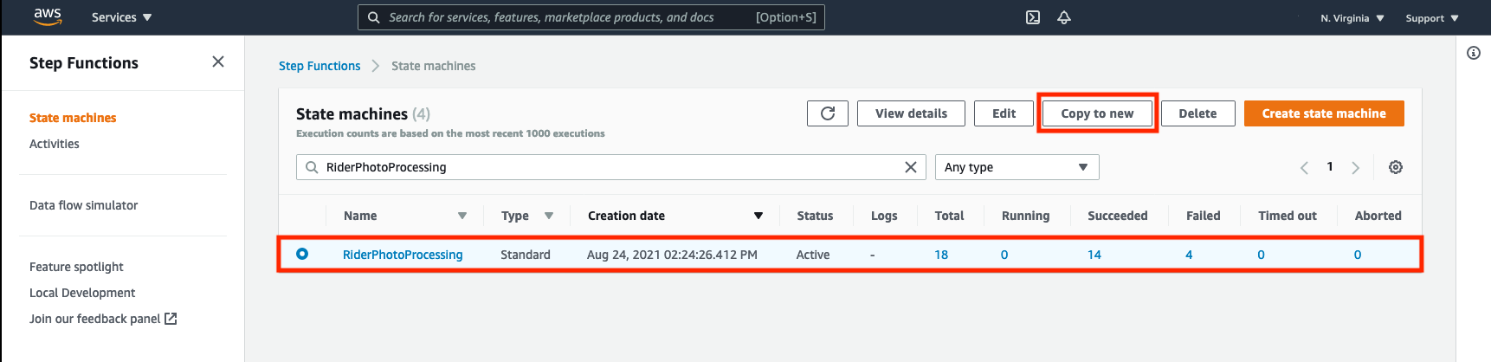Select State machines in sidebar
Screen dimensions: 1491x362
point(73,118)
